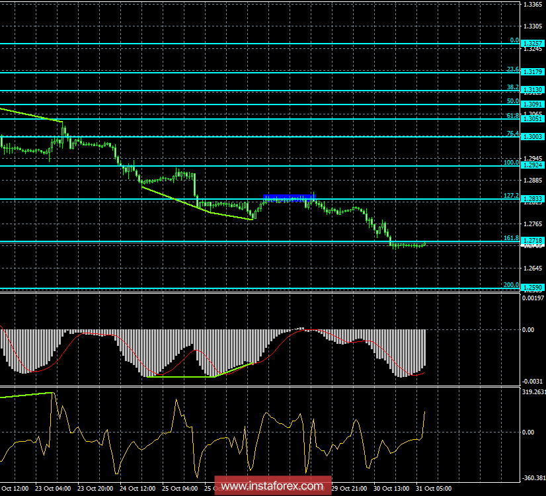The height and width of the screenshot is (496, 546).
Task: Select the 1.3257 price tag on axis
Action: 533,42
